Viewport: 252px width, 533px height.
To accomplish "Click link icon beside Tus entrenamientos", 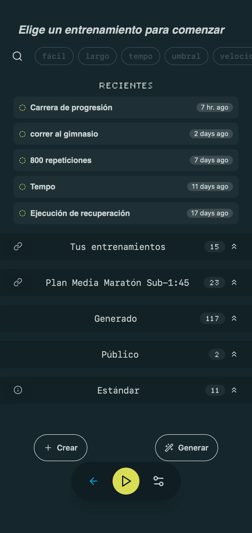I will pos(18,246).
